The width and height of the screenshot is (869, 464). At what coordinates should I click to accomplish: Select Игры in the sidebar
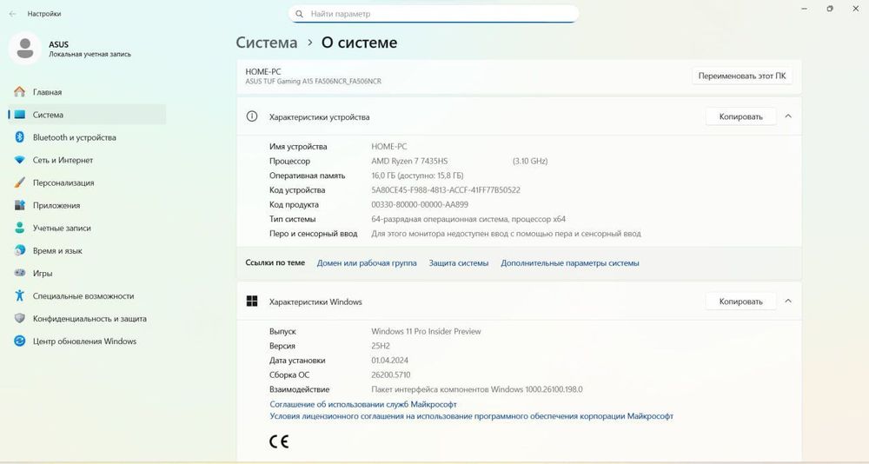click(x=88, y=274)
